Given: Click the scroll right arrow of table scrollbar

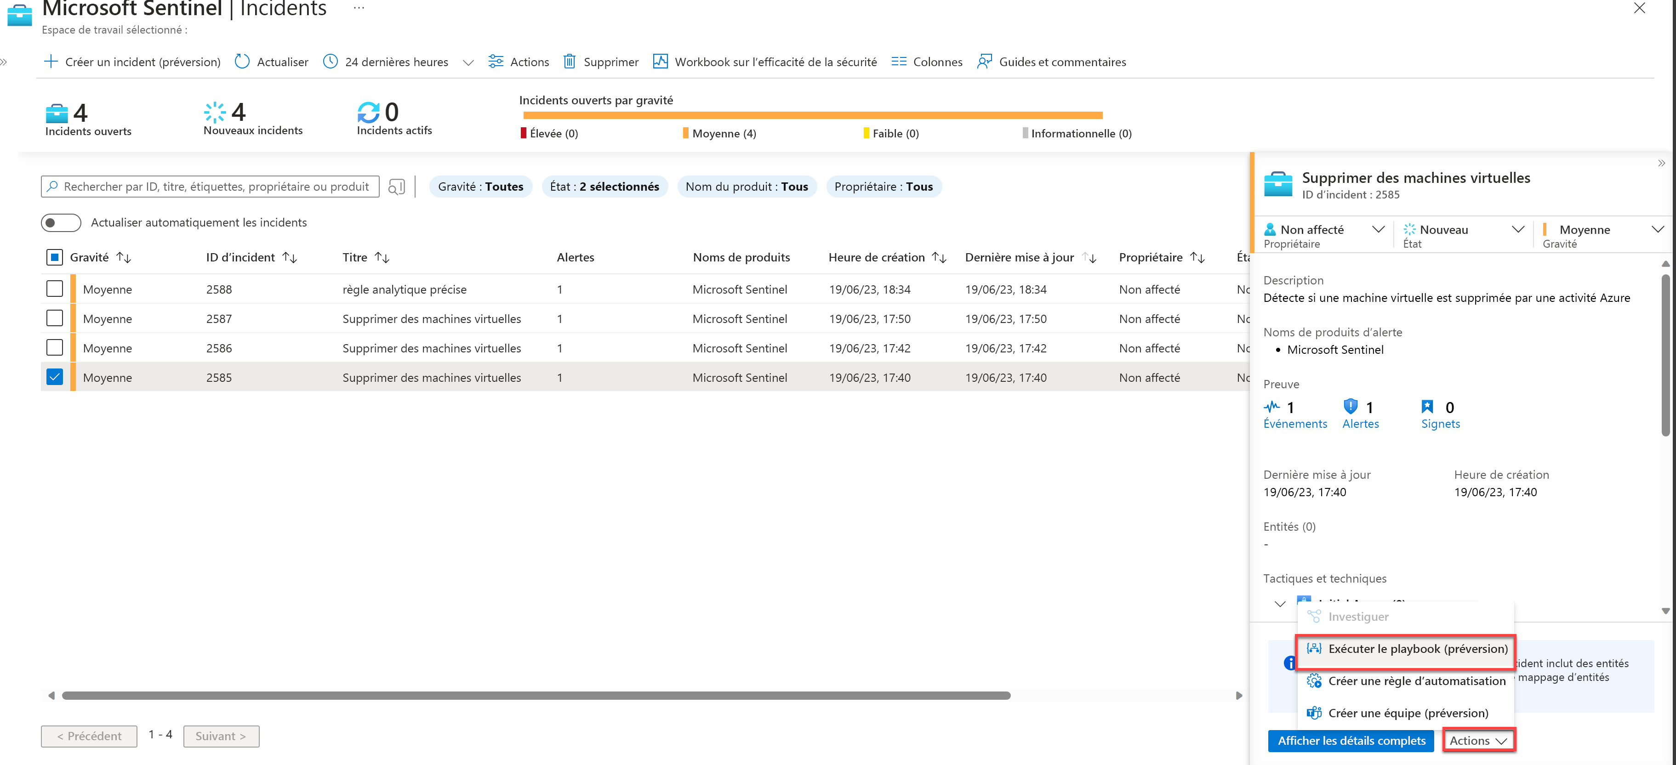Looking at the screenshot, I should 1239,696.
